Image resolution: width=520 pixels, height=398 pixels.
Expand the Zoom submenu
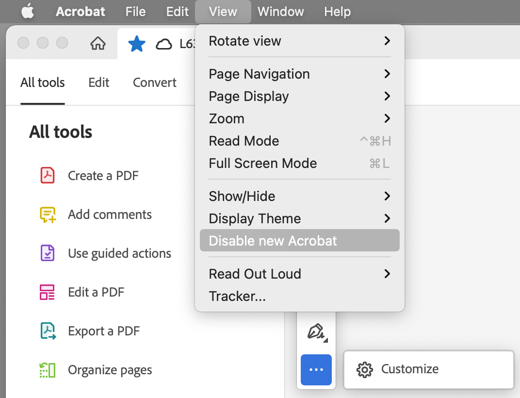(299, 118)
